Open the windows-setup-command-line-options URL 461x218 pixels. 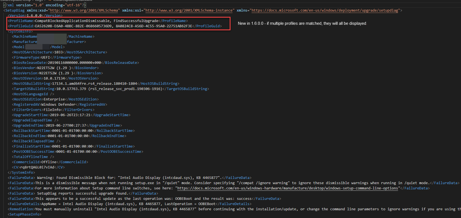tap(288, 188)
